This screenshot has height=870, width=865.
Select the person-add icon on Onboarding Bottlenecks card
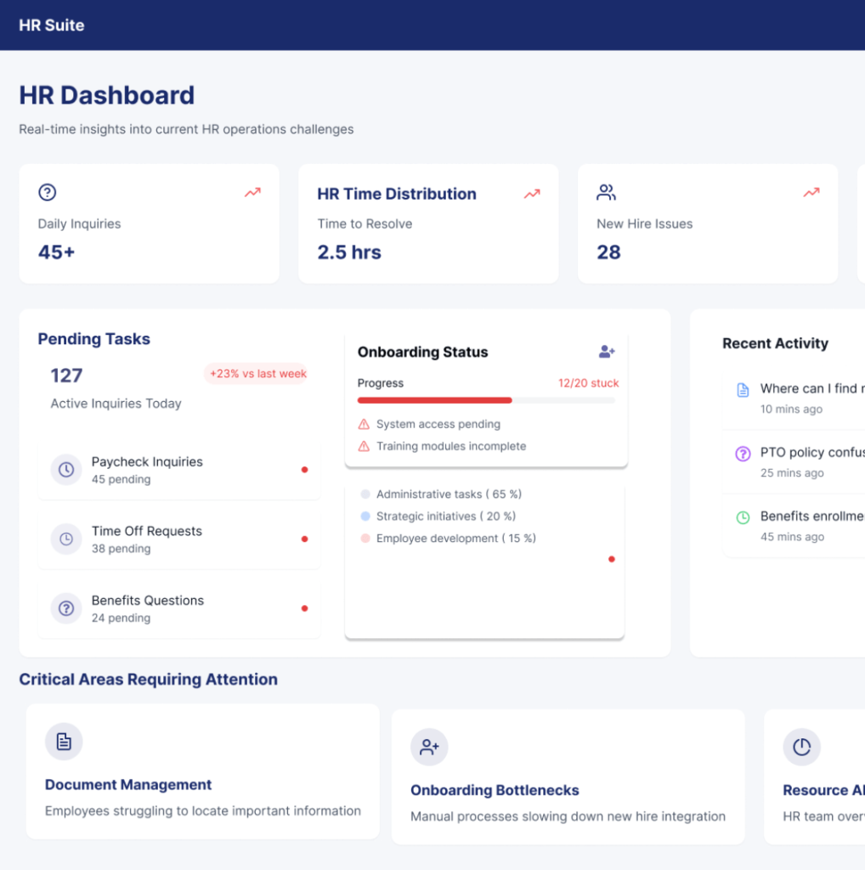[429, 747]
